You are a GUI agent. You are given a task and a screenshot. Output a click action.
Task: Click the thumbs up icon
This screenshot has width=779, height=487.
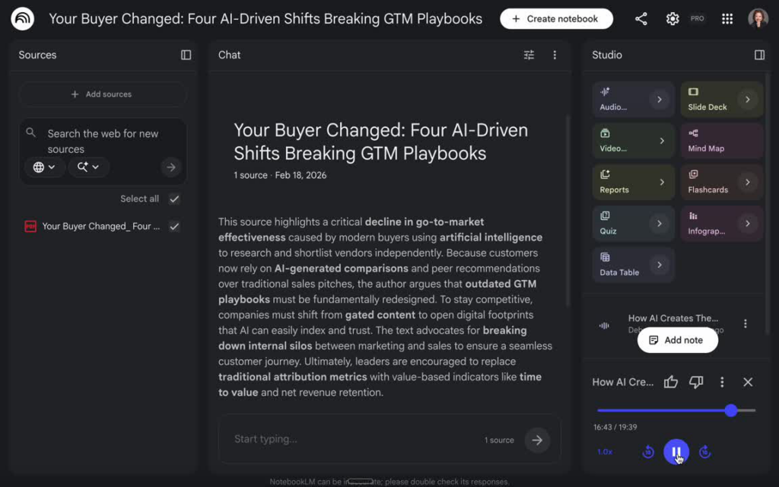[671, 382]
